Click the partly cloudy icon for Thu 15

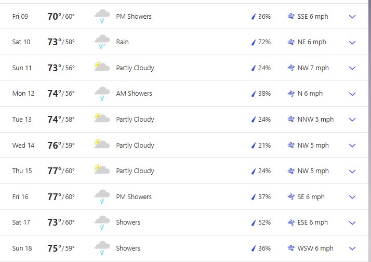pyautogui.click(x=102, y=169)
